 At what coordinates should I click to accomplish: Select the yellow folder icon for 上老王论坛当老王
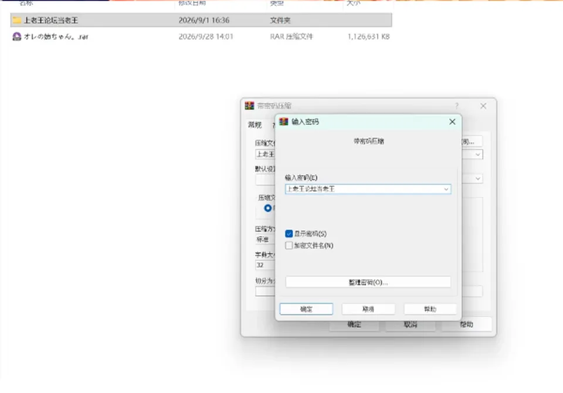(16, 20)
